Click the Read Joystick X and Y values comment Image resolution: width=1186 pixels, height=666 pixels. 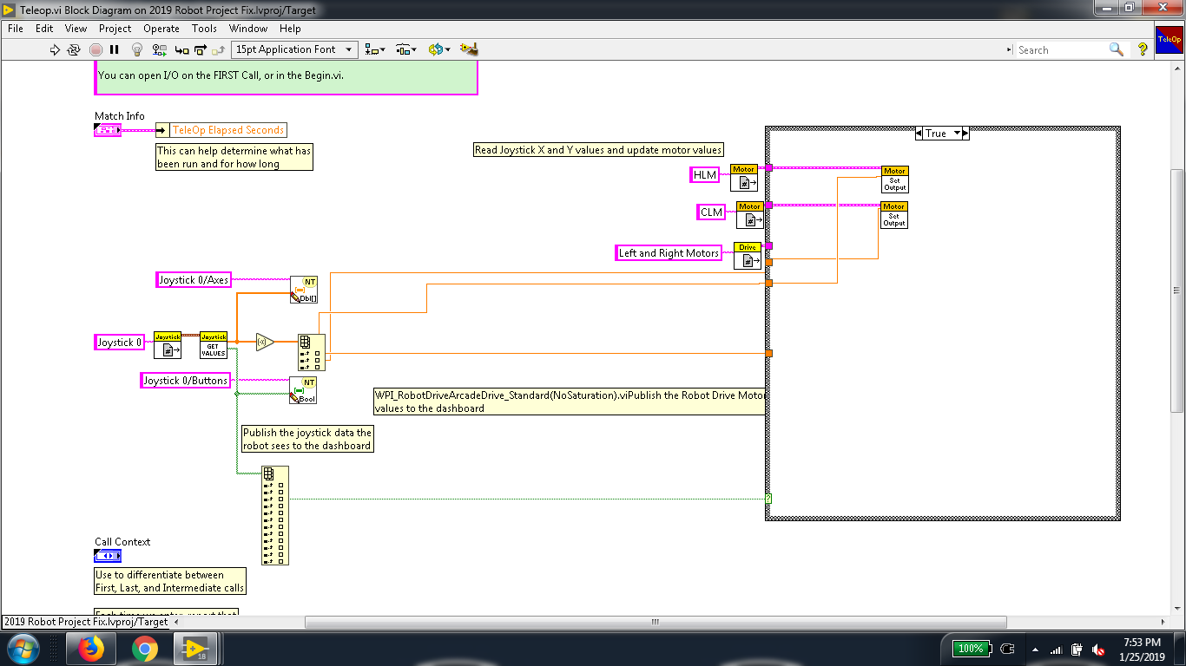pos(598,150)
